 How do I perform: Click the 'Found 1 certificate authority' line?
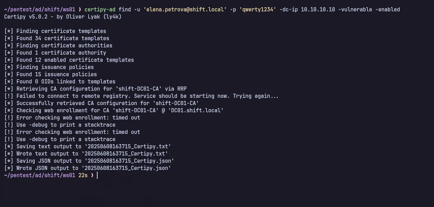pyautogui.click(x=61, y=53)
